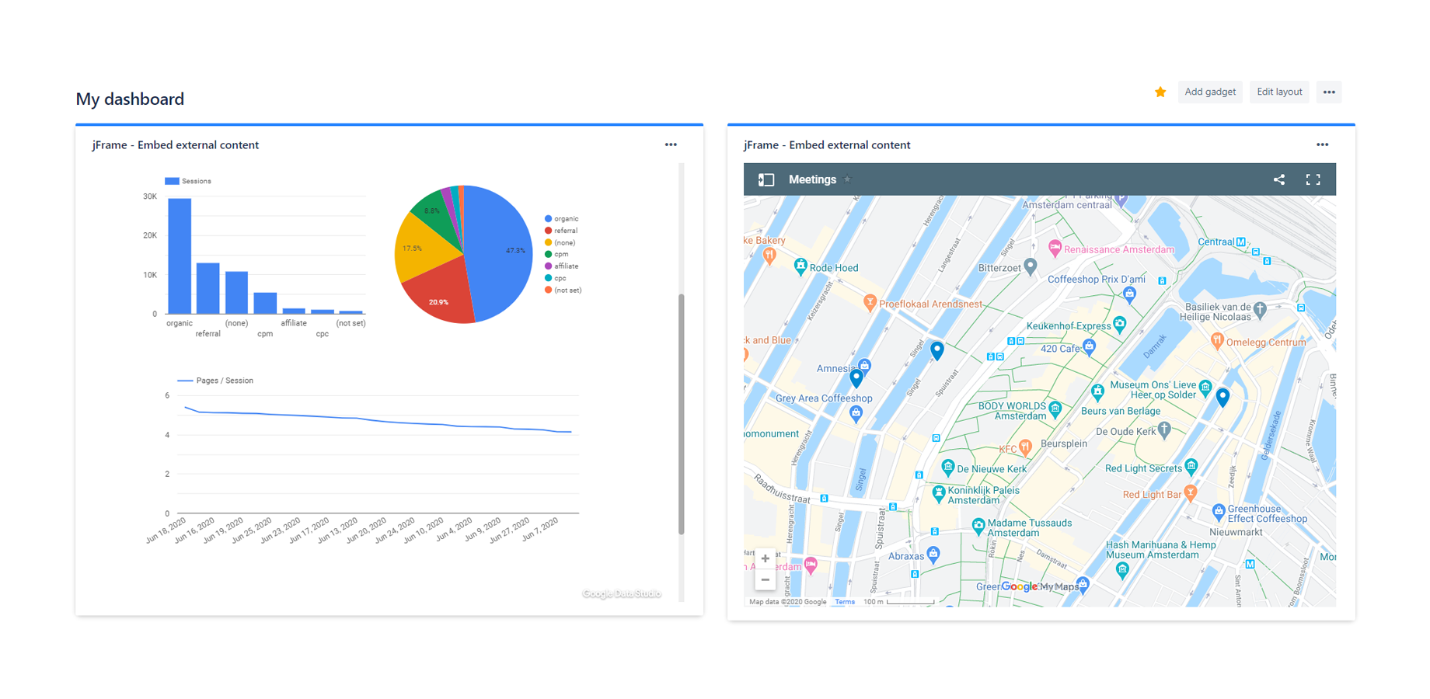Image resolution: width=1430 pixels, height=699 pixels.
Task: Open the map in fullscreen view
Action: [1313, 179]
